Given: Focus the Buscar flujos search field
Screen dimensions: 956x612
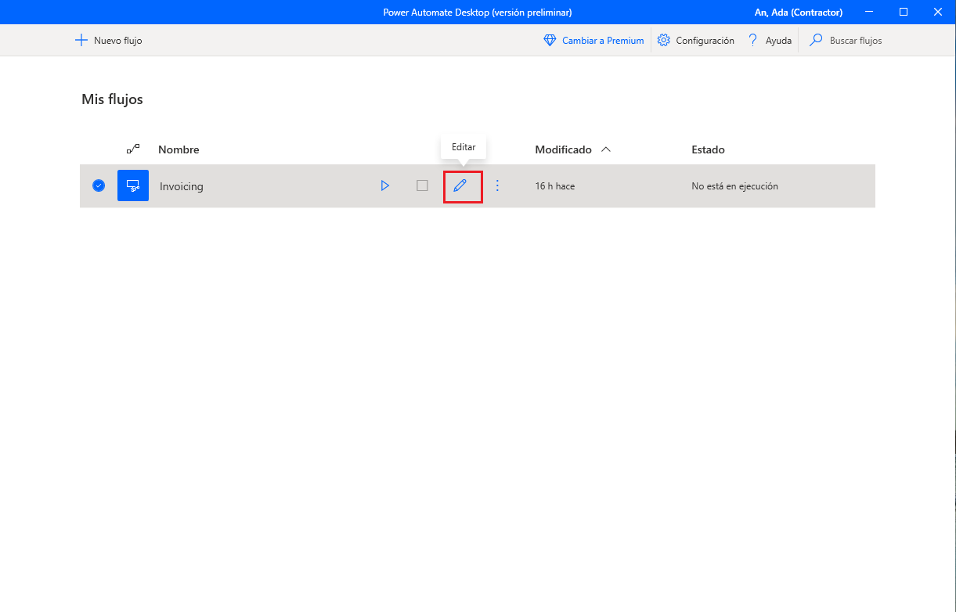Looking at the screenshot, I should 856,41.
